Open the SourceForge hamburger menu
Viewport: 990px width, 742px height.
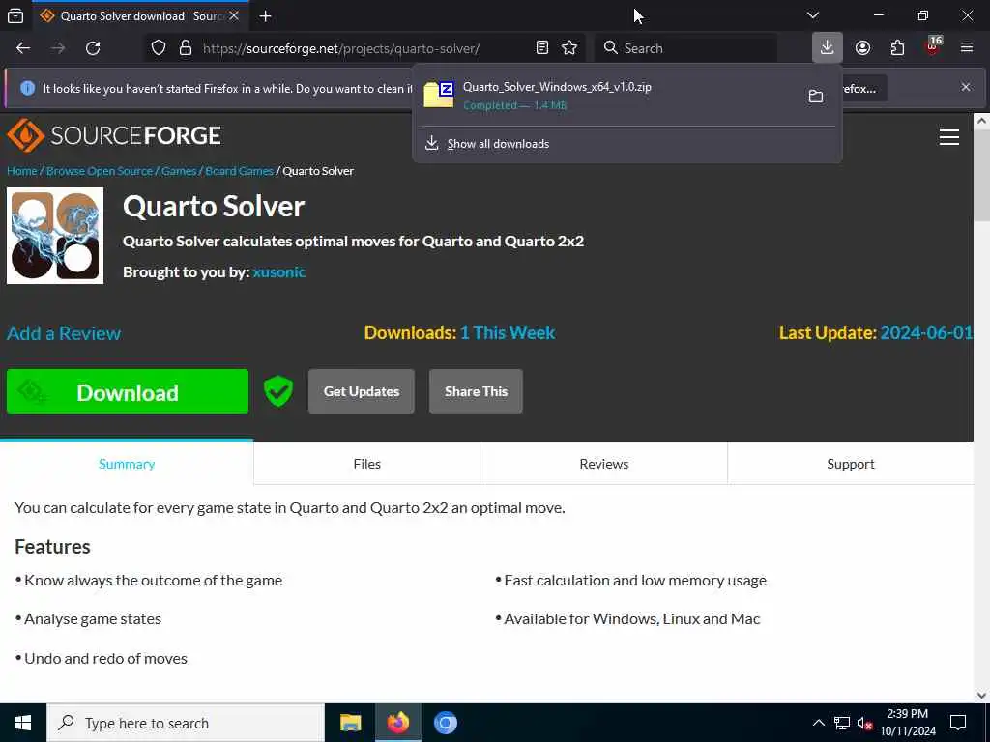click(949, 137)
